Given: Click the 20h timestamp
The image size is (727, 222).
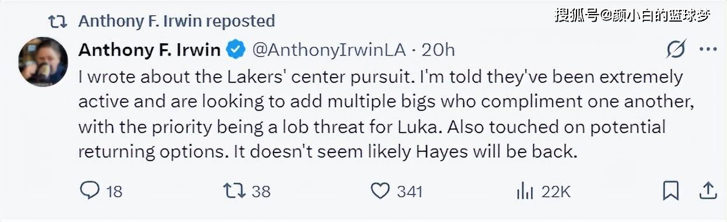Looking at the screenshot, I should [438, 50].
